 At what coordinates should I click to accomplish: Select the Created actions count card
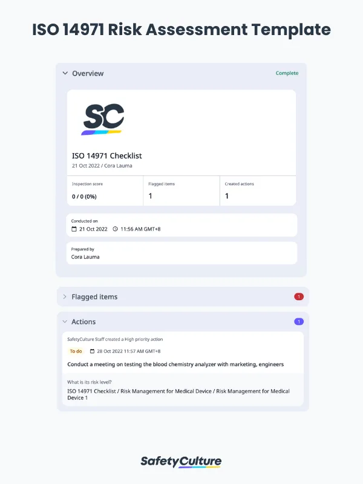pos(258,191)
